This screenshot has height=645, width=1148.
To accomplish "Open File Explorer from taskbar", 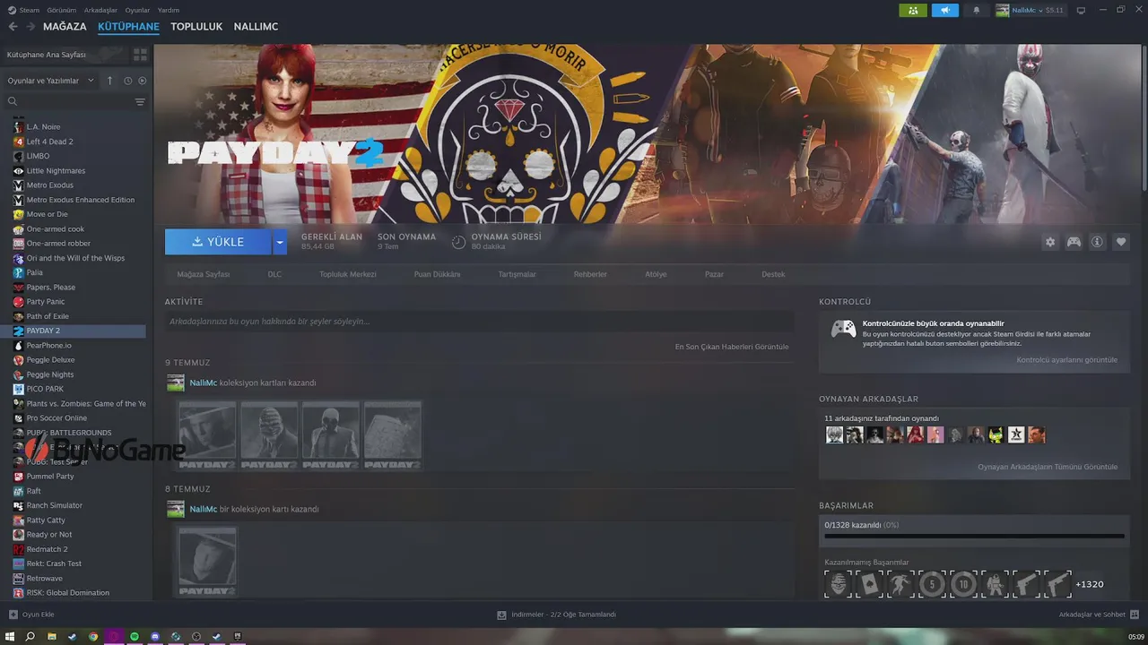I will pos(52,636).
